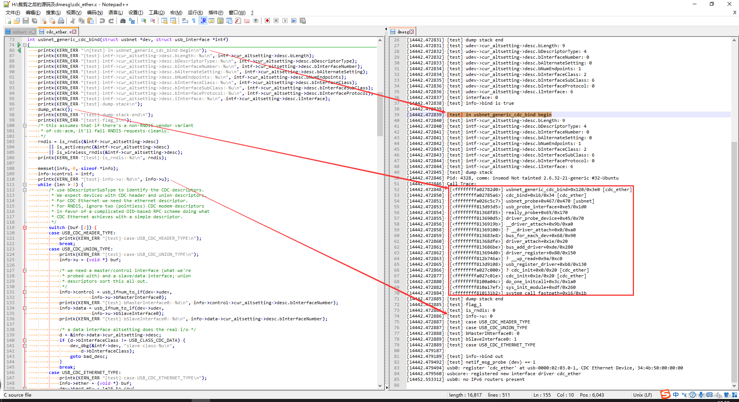739x402 pixels.
Task: Collapse the switch statement fold at line 119
Action: click(25, 227)
